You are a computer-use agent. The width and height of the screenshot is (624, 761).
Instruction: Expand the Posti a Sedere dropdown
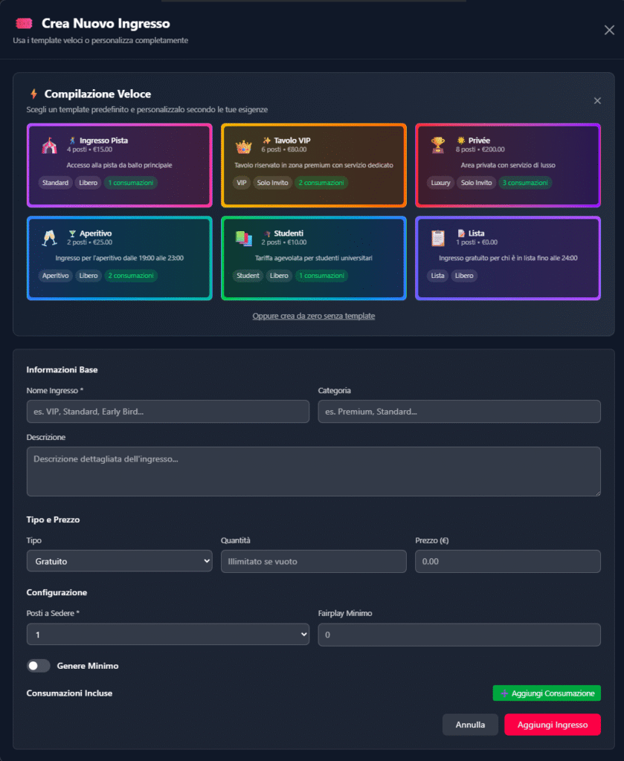pos(167,634)
